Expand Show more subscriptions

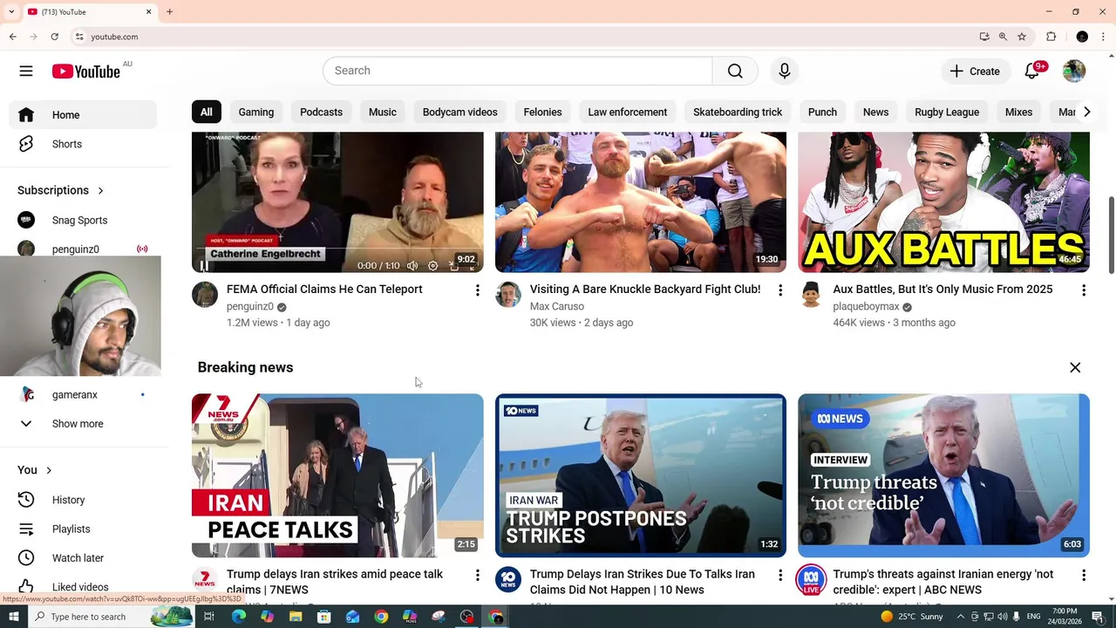pos(84,424)
